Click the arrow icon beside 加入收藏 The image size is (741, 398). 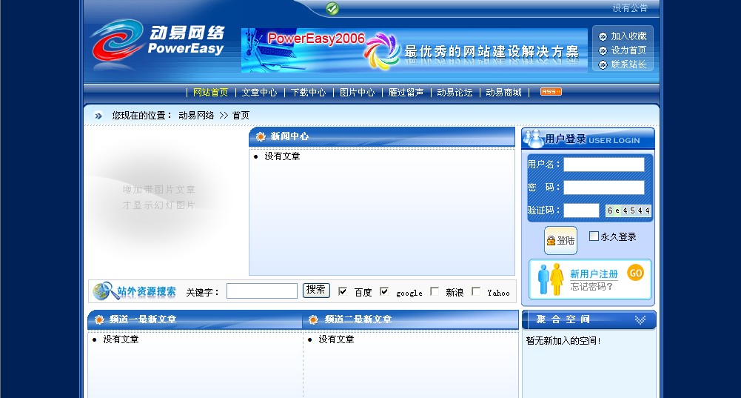point(603,36)
